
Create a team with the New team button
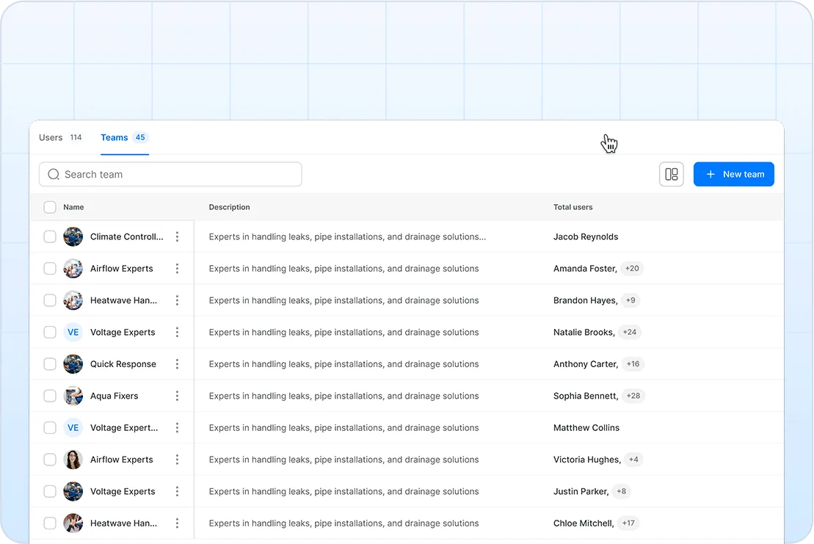[x=733, y=175]
